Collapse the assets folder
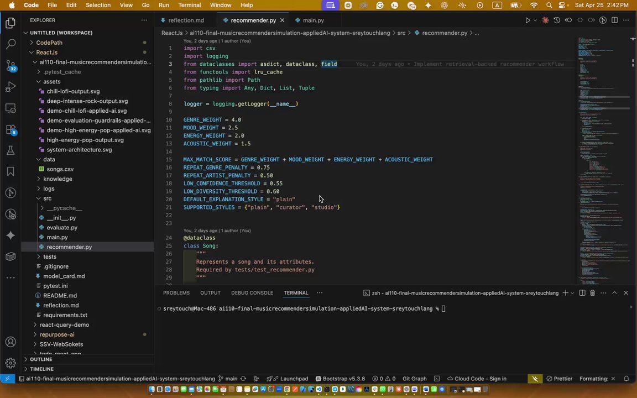Image resolution: width=637 pixels, height=398 pixels. 52,81
